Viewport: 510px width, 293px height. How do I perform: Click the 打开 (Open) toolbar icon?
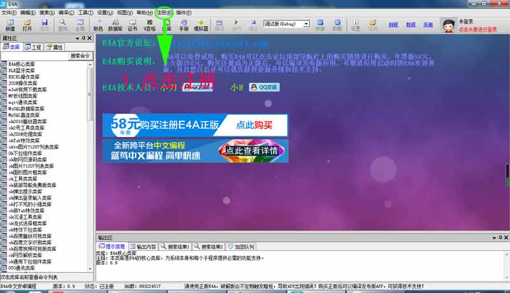click(27, 25)
